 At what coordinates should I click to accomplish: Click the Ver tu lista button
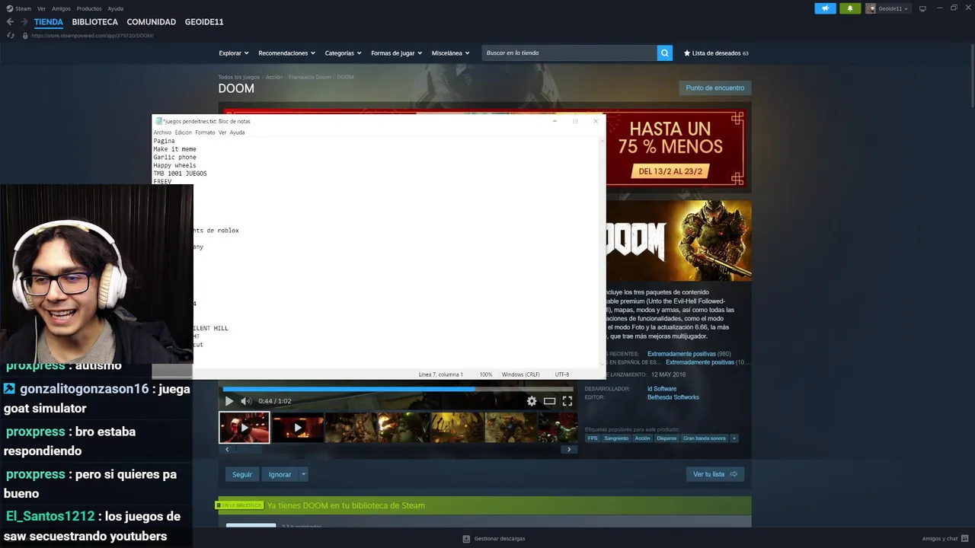714,474
